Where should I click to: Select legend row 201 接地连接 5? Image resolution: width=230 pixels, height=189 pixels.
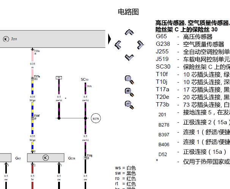click(194, 113)
